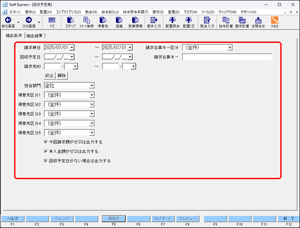Viewport: 300px width, 228px height.
Task: Open the 得意先区分4 dropdown
Action: point(92,123)
